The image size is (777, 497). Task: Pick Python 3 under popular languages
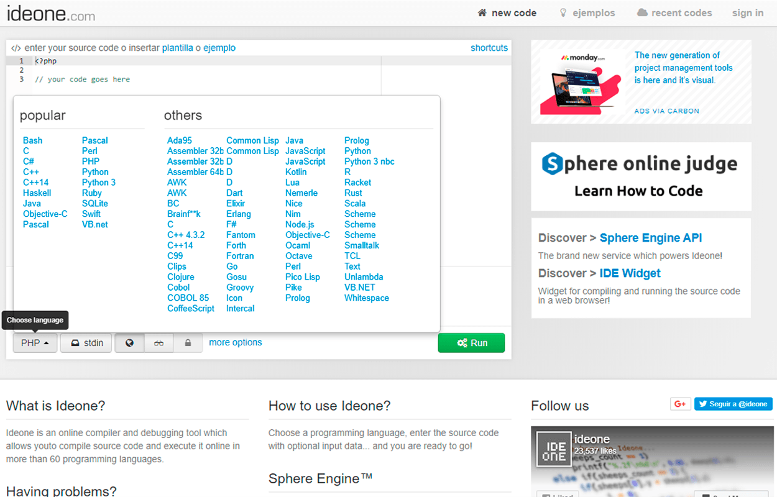pyautogui.click(x=99, y=182)
